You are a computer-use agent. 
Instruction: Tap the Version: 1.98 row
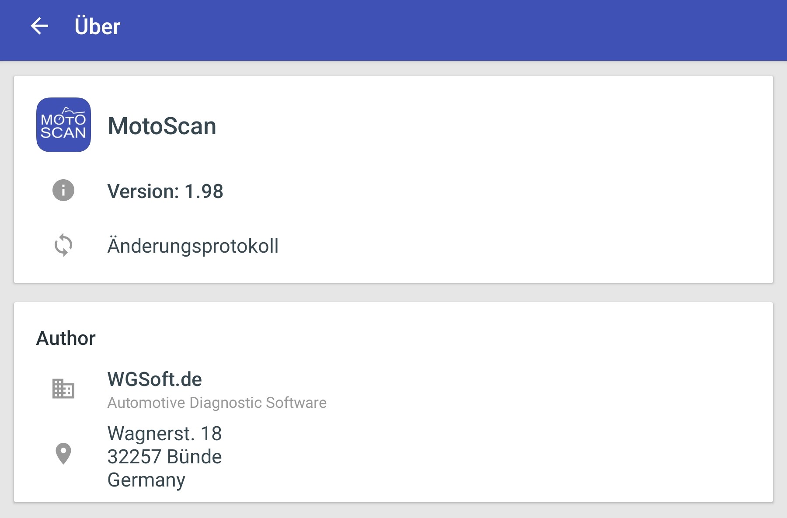click(393, 191)
